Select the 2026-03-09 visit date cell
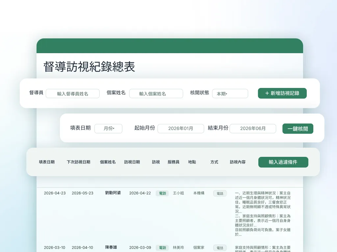337x252 pixels. point(140,247)
